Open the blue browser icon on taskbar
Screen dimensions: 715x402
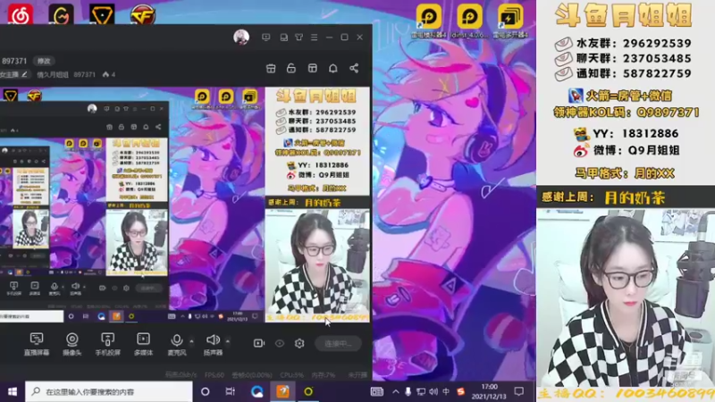point(257,391)
